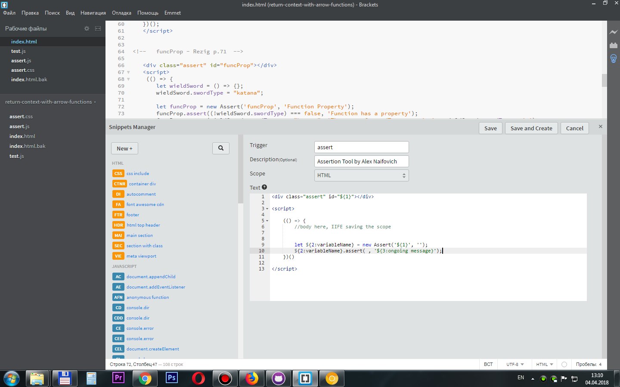The width and height of the screenshot is (620, 387).
Task: Click the magnifier search button in Snippets Manager
Action: 221,148
